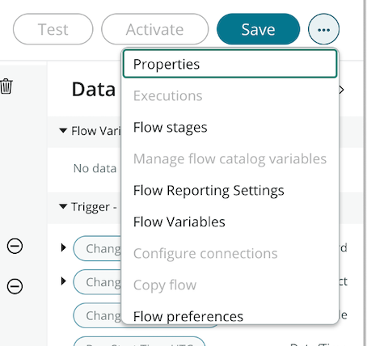Click the third Chang data pill
367x346 pixels.
pyautogui.click(x=97, y=315)
